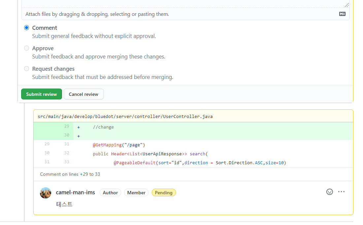Click camel-man-ims avatar picture

pyautogui.click(x=45, y=193)
